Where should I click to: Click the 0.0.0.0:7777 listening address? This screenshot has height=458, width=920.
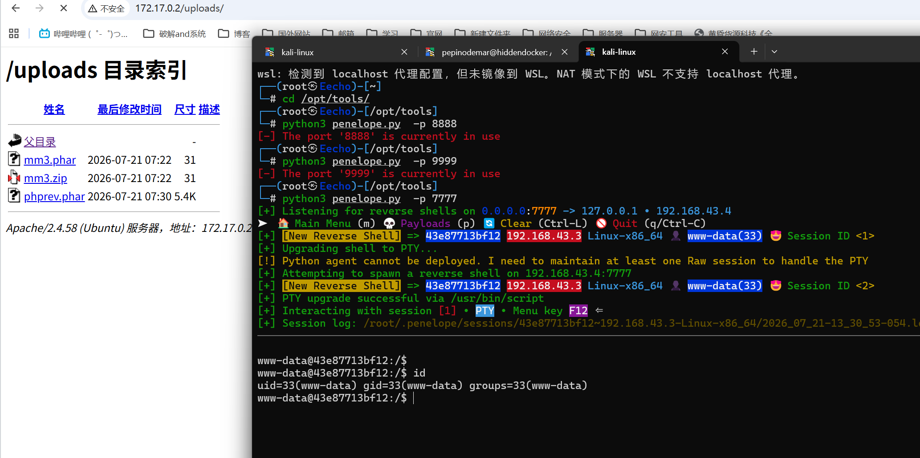(x=519, y=211)
